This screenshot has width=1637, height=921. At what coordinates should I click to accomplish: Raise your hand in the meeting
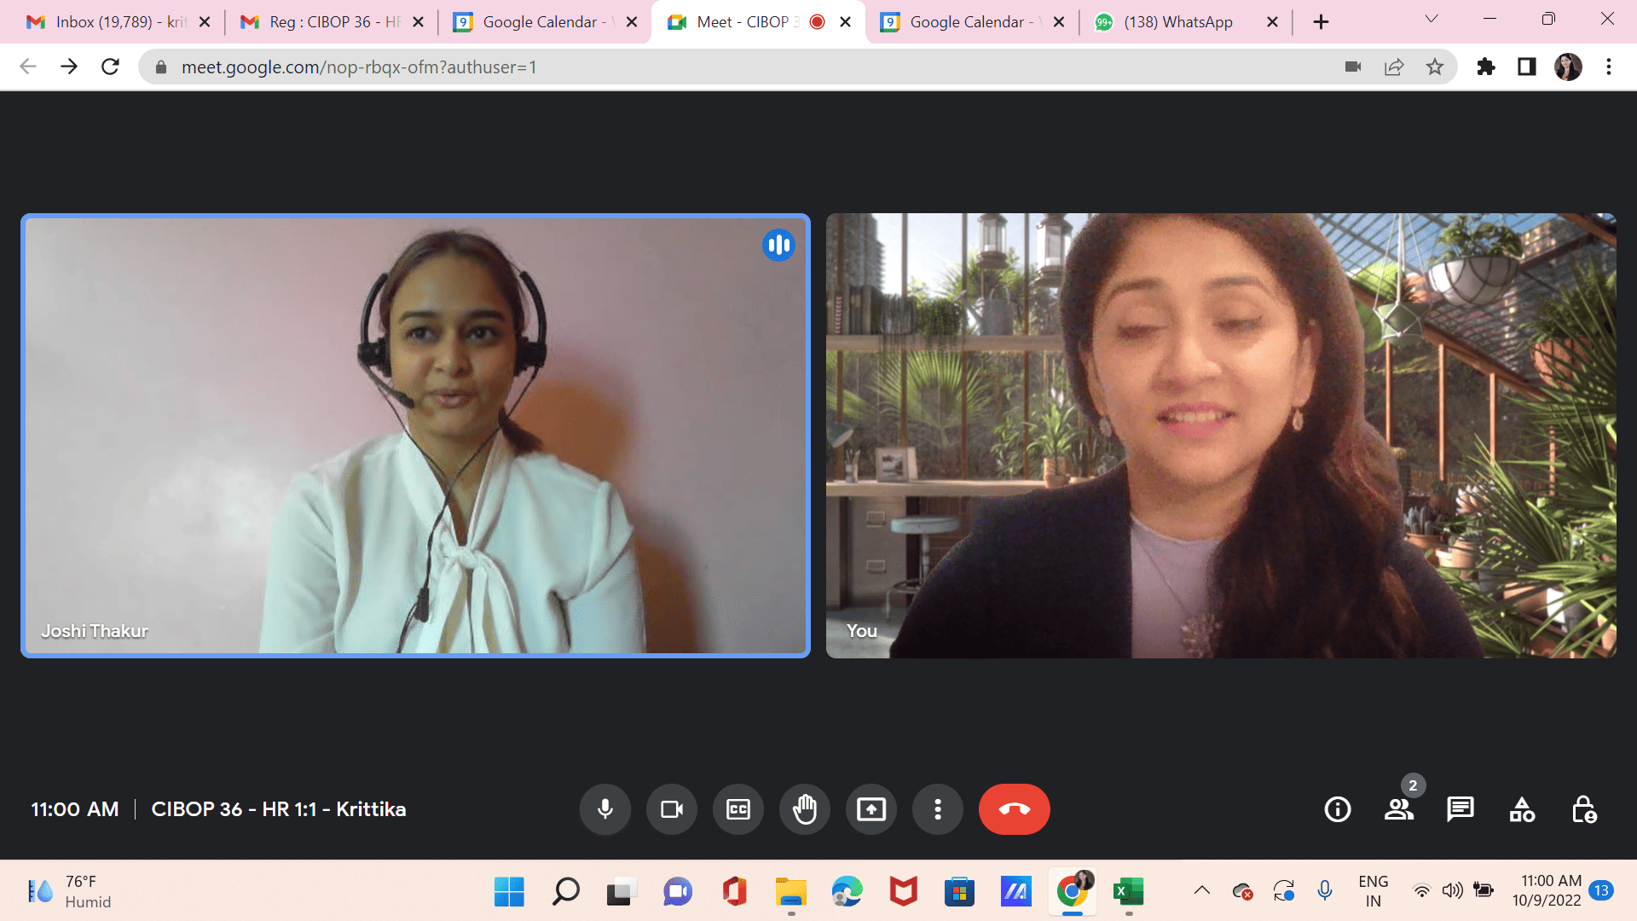[805, 809]
